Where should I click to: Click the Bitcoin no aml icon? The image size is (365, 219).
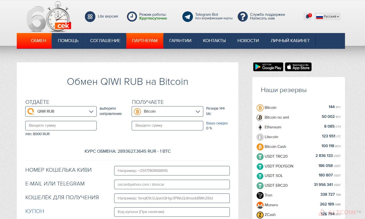pyautogui.click(x=260, y=117)
